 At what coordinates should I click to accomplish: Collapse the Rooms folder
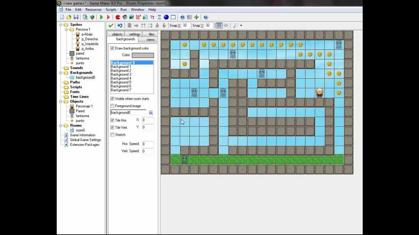click(x=61, y=126)
